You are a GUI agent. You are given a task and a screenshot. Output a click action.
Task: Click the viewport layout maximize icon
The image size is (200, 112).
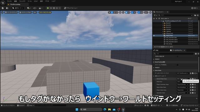[151, 12]
